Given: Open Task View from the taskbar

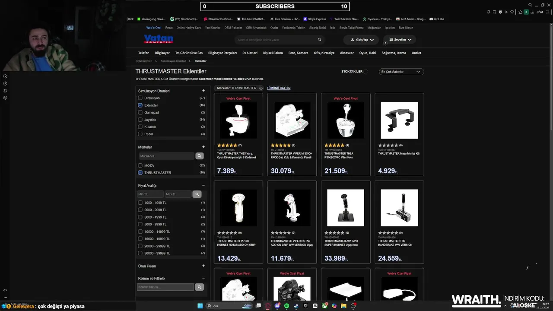Looking at the screenshot, I should point(258,306).
